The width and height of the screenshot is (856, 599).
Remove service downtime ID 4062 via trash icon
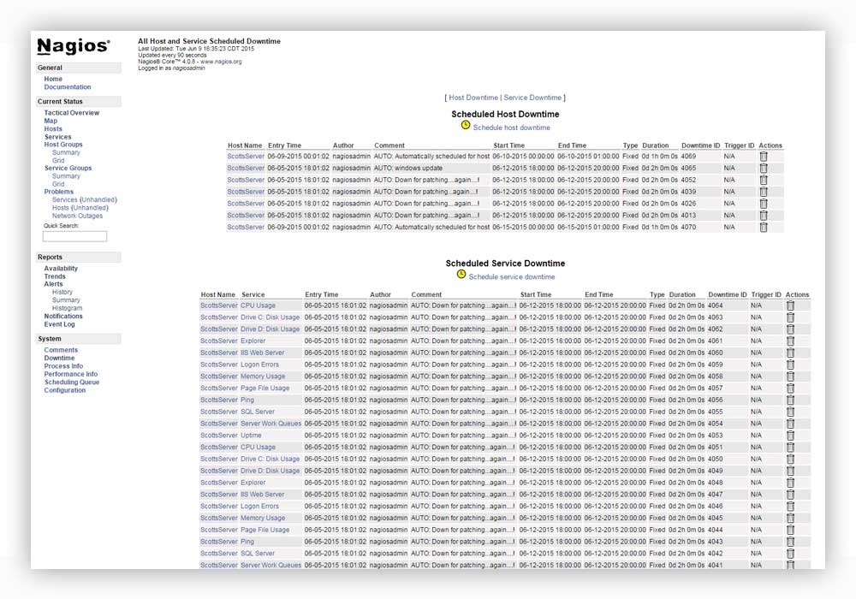pyautogui.click(x=790, y=329)
